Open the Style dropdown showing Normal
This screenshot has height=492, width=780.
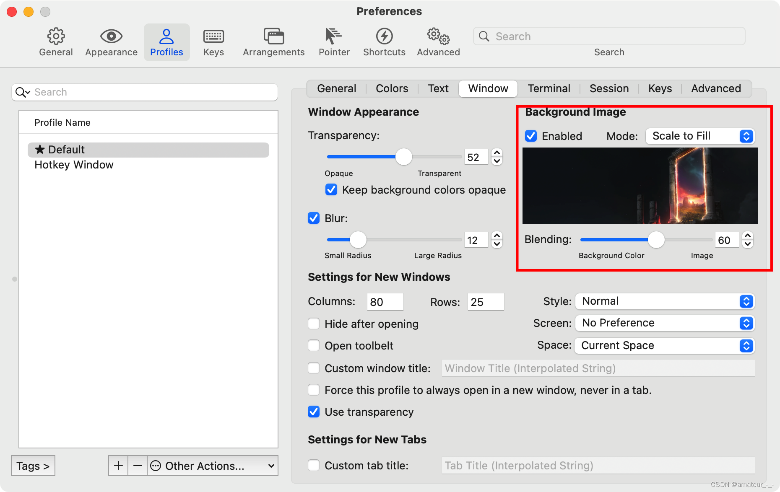click(x=665, y=301)
